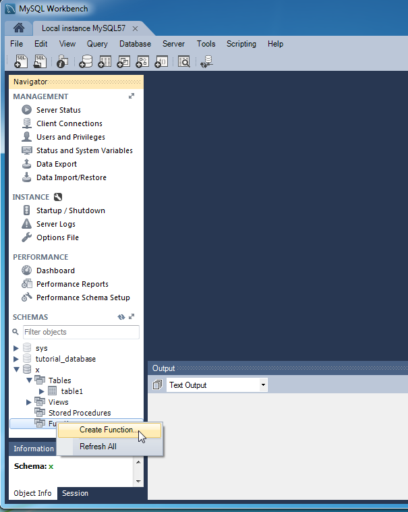Expand the table1 node
The width and height of the screenshot is (408, 512).
tap(41, 391)
